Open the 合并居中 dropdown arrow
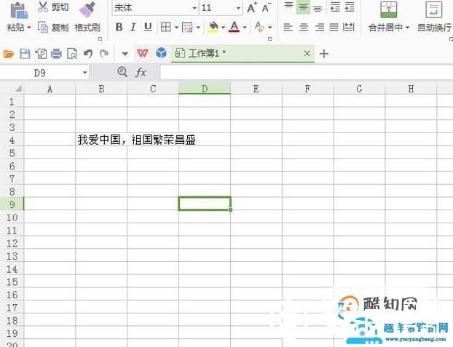The image size is (453, 347). (407, 28)
